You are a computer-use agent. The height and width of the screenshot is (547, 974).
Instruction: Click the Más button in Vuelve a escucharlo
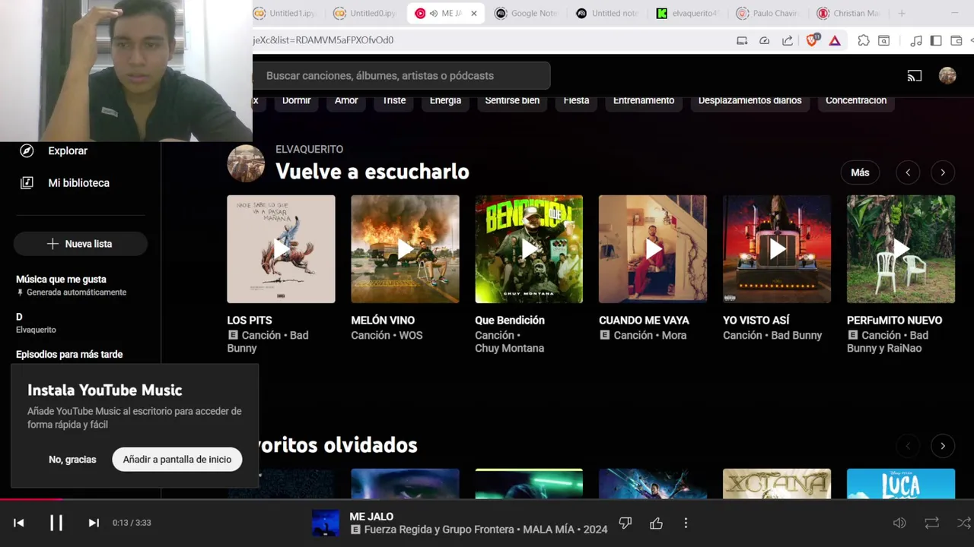tap(860, 172)
